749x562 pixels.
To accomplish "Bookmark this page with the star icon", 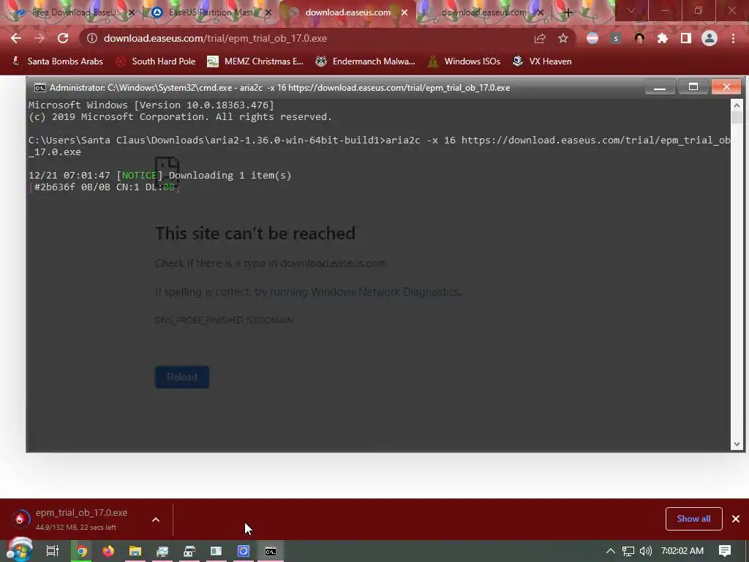I will point(563,38).
